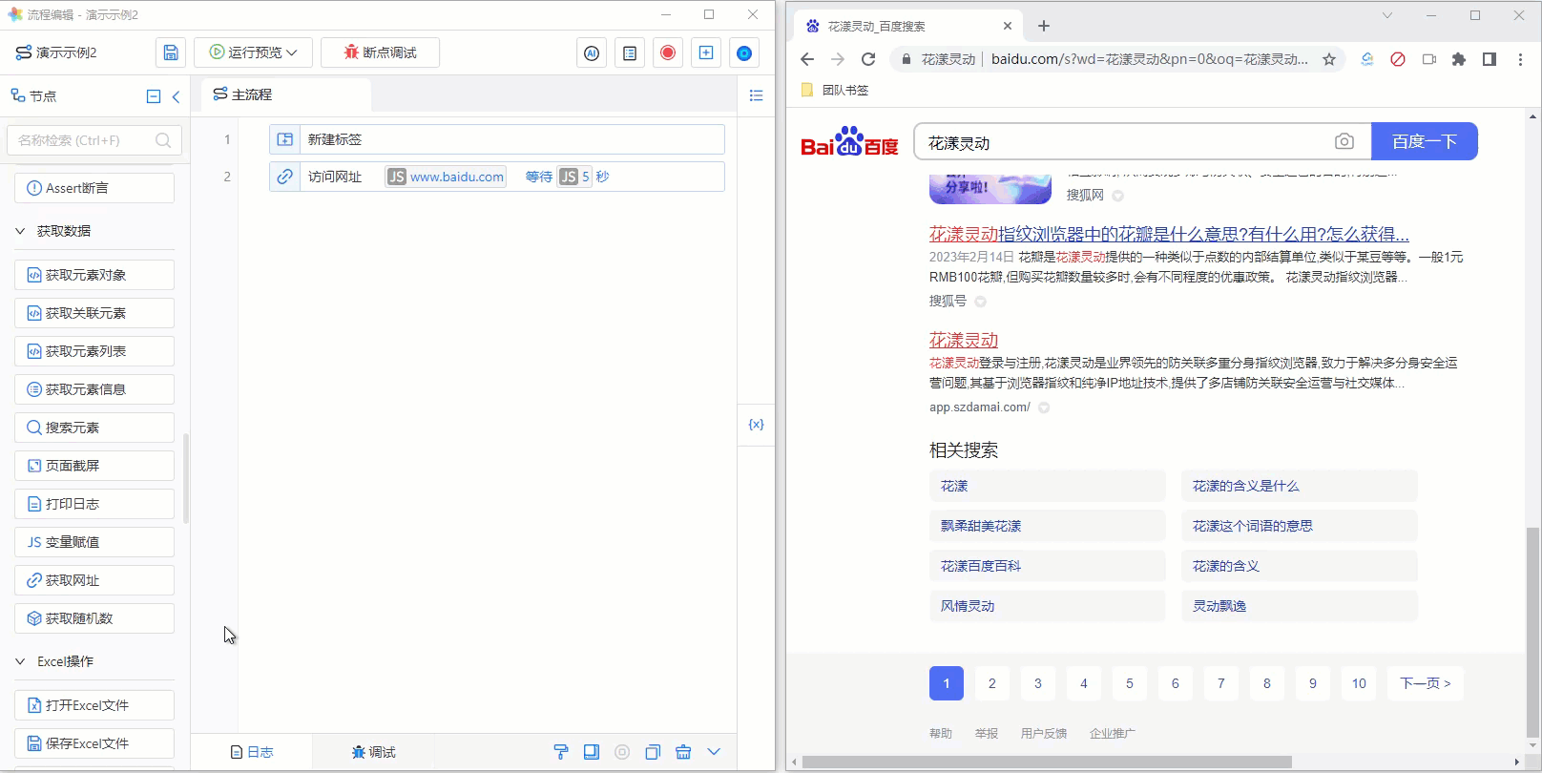
Task: Bookmark this page with the star icon
Action: pyautogui.click(x=1329, y=59)
